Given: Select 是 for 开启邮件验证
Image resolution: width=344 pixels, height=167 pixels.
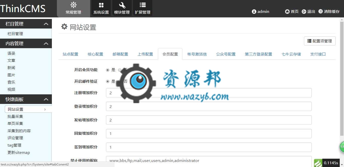Looking at the screenshot, I should pos(108,81).
